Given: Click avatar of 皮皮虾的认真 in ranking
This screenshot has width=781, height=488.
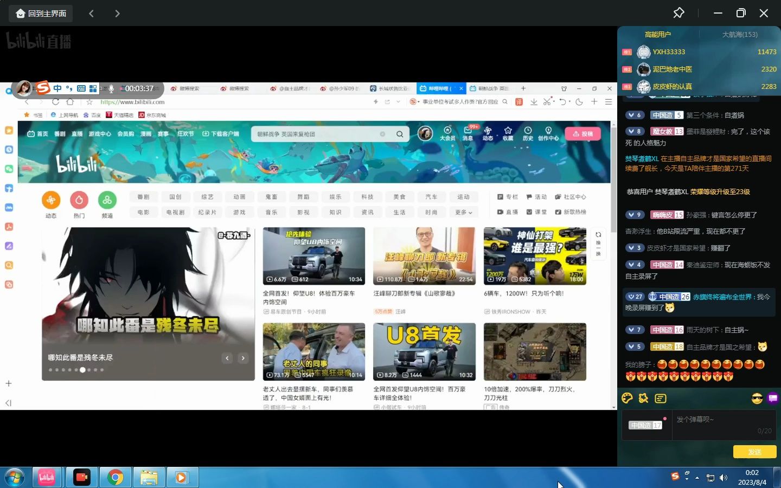Looking at the screenshot, I should pos(643,86).
